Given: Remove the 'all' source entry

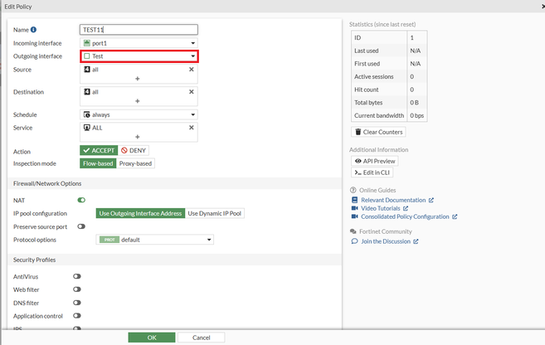Looking at the screenshot, I should (192, 70).
